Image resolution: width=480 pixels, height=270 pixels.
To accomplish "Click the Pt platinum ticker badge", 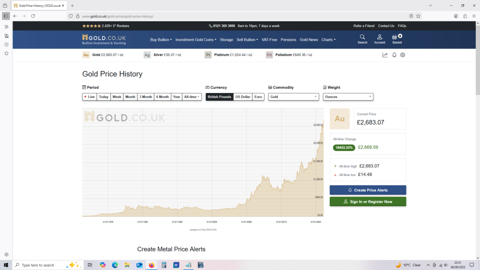I will pyautogui.click(x=208, y=55).
